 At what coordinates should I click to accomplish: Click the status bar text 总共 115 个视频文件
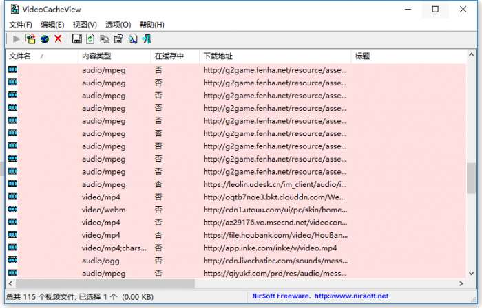[41, 296]
